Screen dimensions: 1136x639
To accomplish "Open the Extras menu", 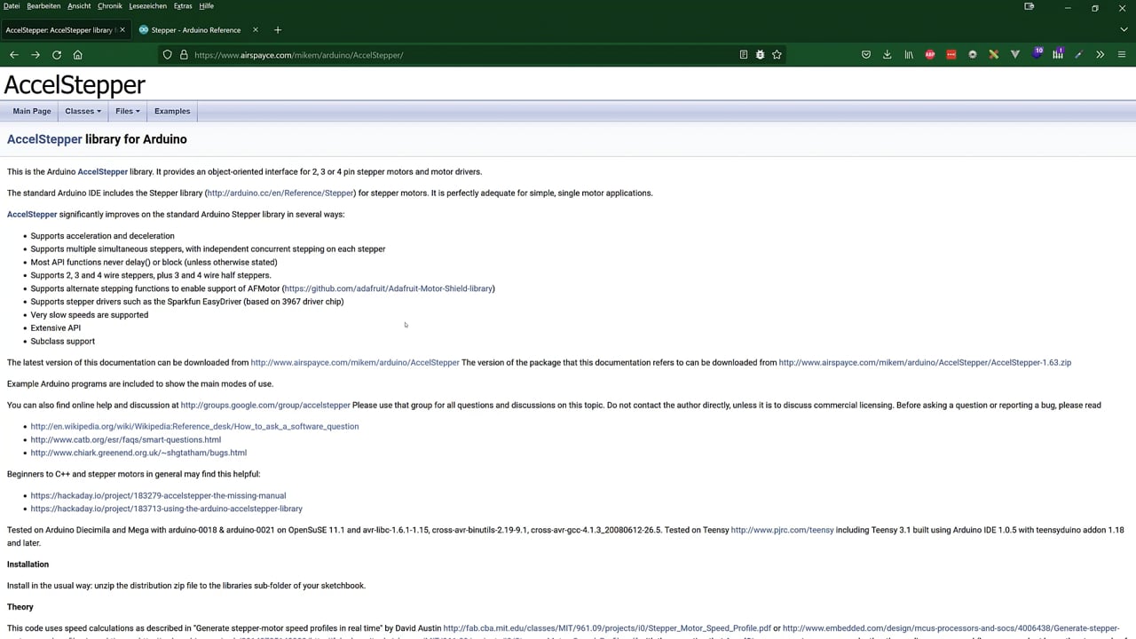I will click(183, 6).
